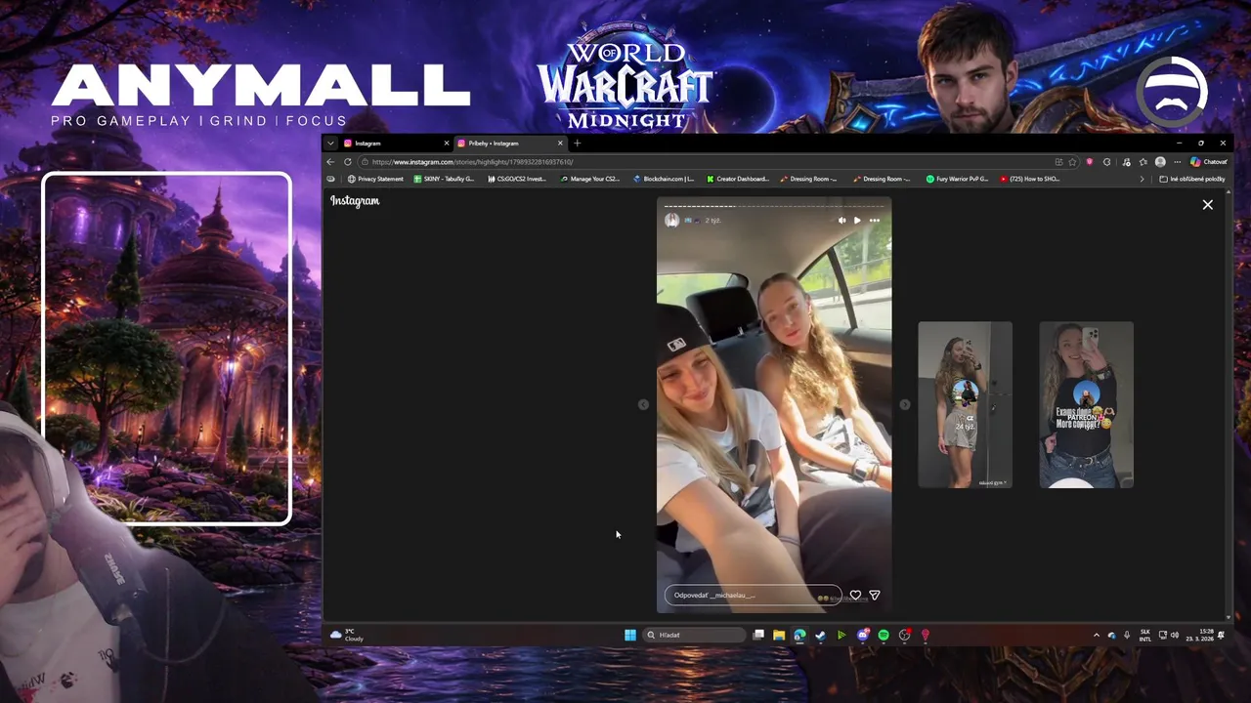The image size is (1251, 703).
Task: Share the story via paper-plane icon
Action: coord(875,595)
